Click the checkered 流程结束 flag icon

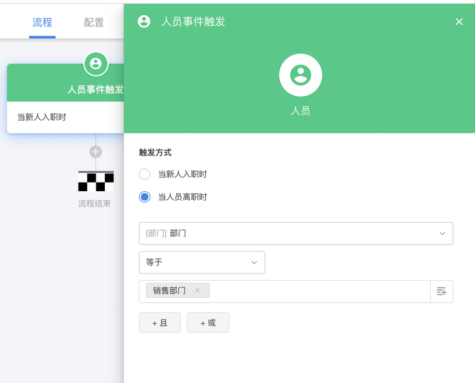[96, 181]
